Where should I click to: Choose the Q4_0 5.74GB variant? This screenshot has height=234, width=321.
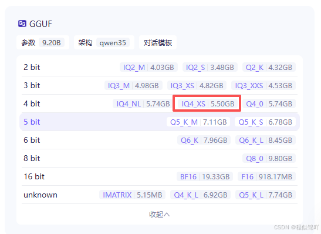click(269, 104)
